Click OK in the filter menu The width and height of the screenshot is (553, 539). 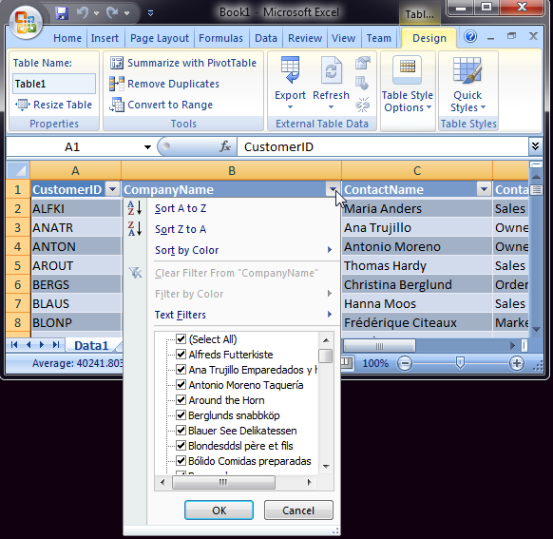[219, 510]
